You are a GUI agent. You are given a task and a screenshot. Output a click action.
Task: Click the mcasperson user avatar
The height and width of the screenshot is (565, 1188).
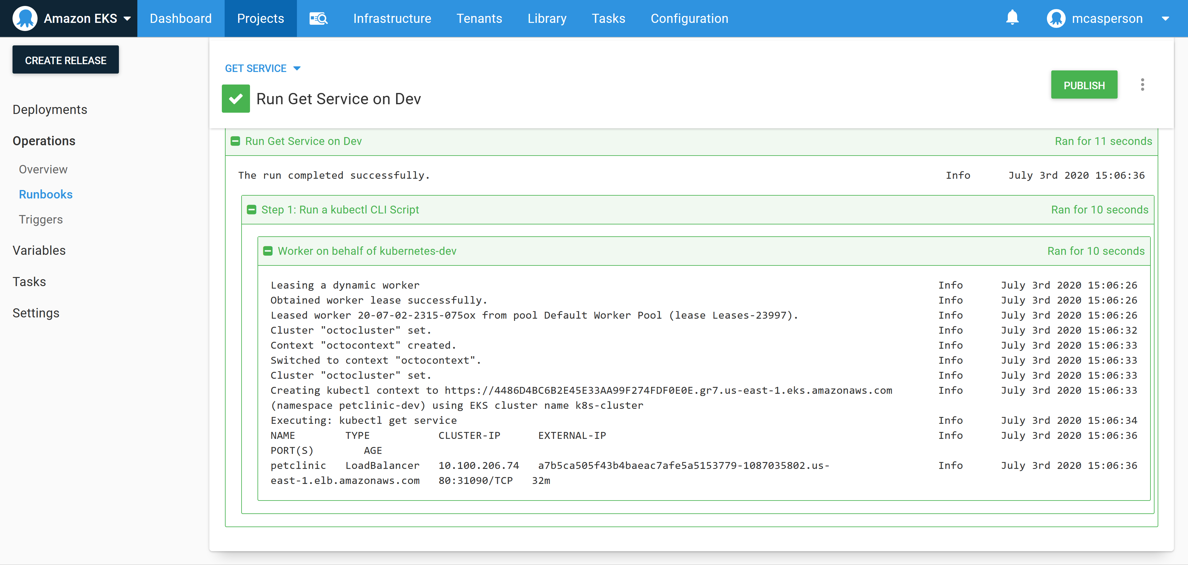(x=1056, y=18)
